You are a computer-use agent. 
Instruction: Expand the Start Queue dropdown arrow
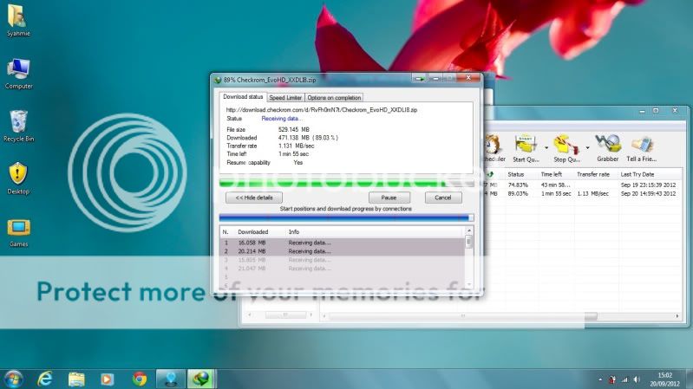coord(546,146)
